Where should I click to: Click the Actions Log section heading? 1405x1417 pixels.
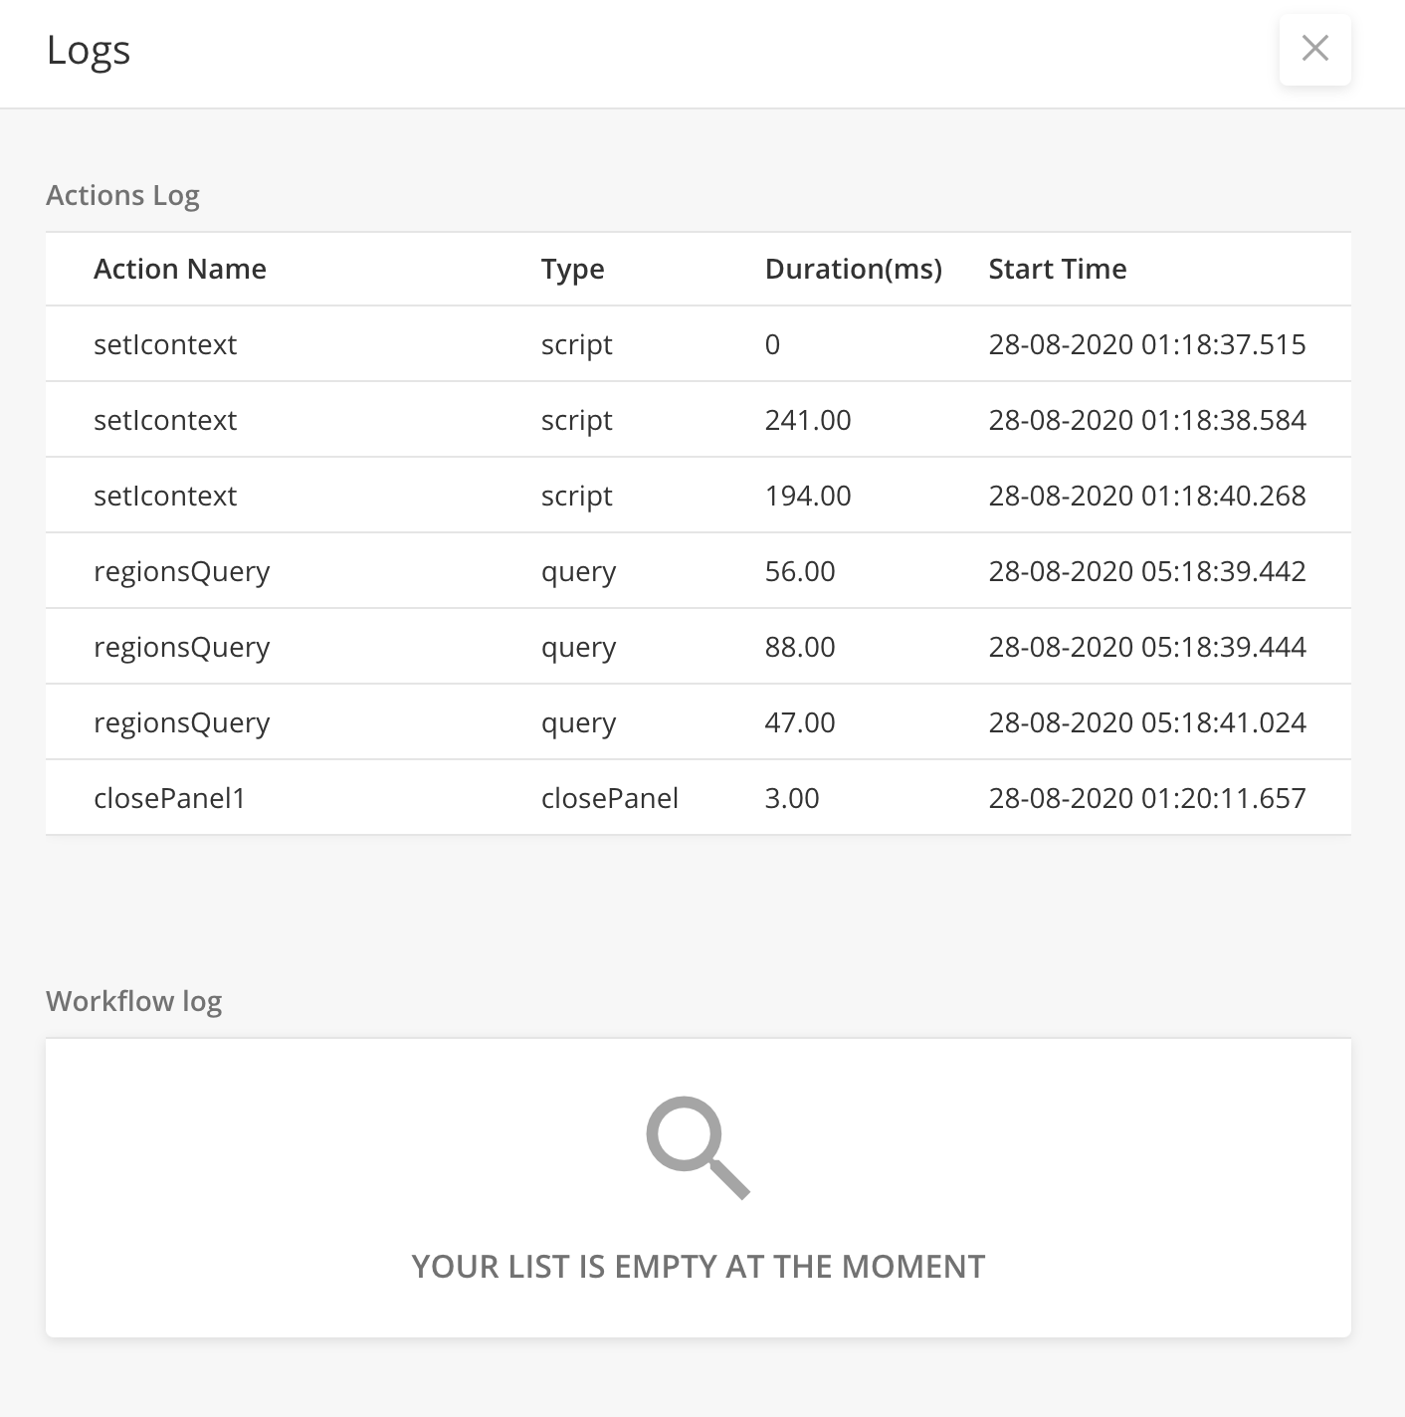tap(122, 195)
